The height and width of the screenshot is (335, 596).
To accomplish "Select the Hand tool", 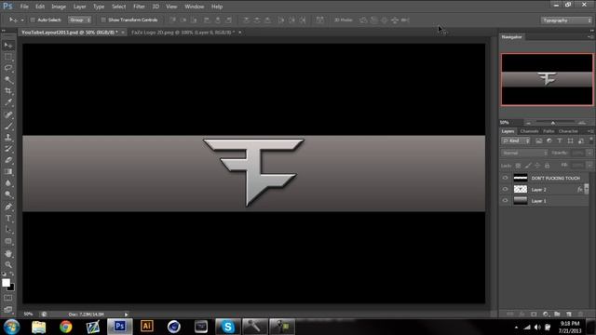I will coord(8,253).
